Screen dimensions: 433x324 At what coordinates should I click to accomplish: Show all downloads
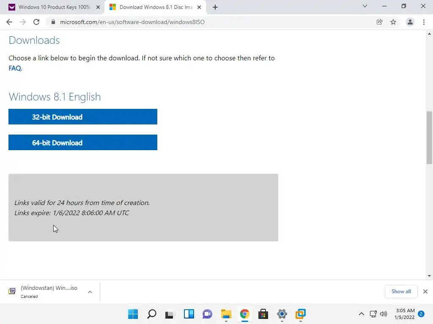pos(401,292)
